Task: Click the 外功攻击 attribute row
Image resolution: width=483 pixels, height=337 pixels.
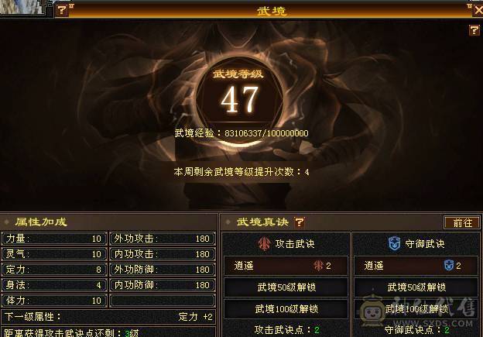Action: click(163, 239)
